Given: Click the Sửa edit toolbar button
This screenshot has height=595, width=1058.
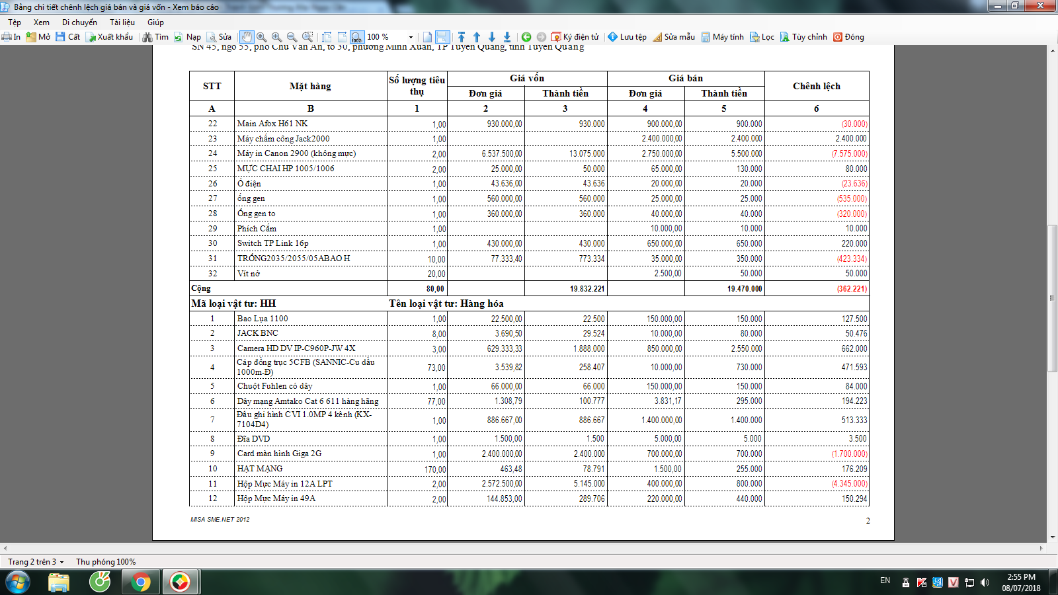Looking at the screenshot, I should [x=219, y=37].
